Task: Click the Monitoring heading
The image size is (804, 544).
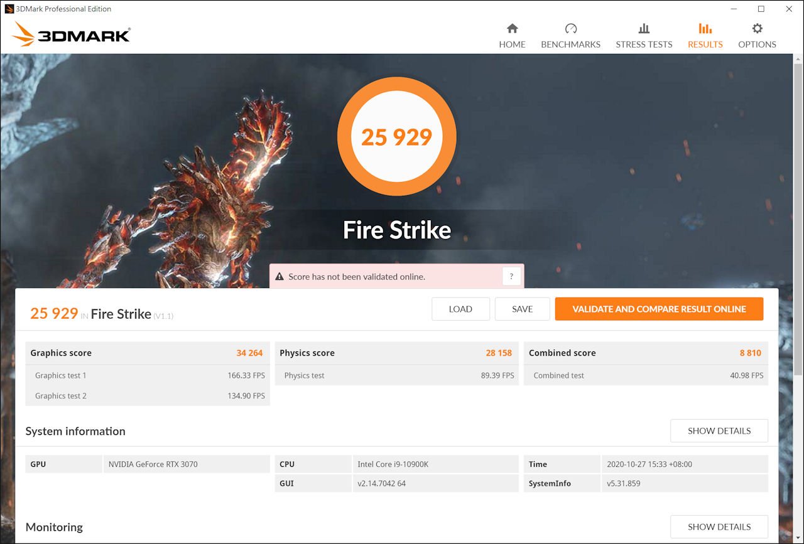Action: [x=54, y=527]
